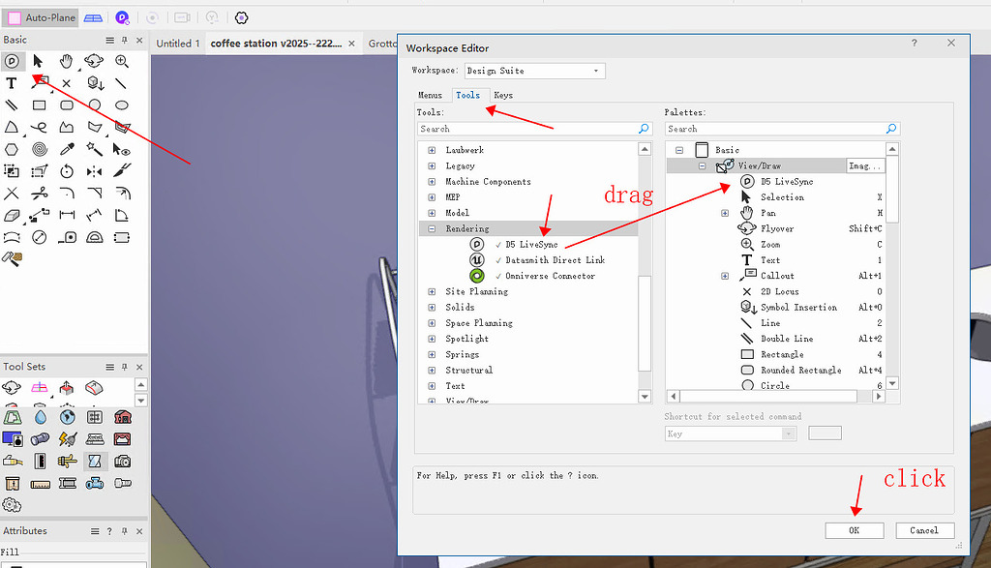
Task: Select the Pan hand tool
Action: (x=67, y=61)
